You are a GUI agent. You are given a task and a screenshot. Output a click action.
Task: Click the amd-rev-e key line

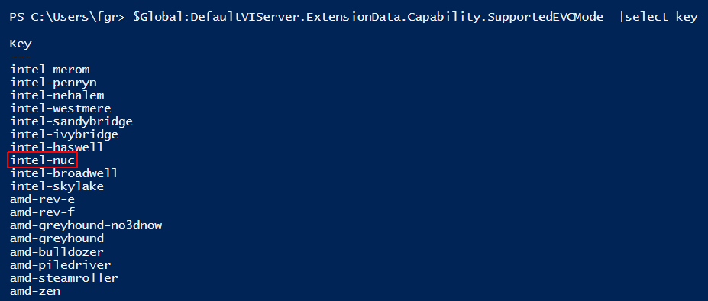pos(43,199)
